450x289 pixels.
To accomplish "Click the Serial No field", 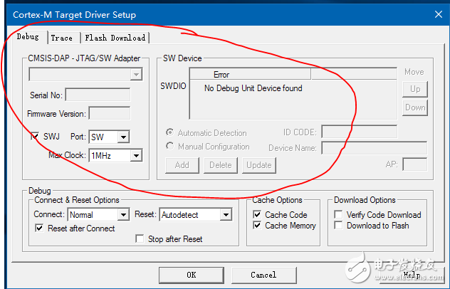I will point(98,95).
